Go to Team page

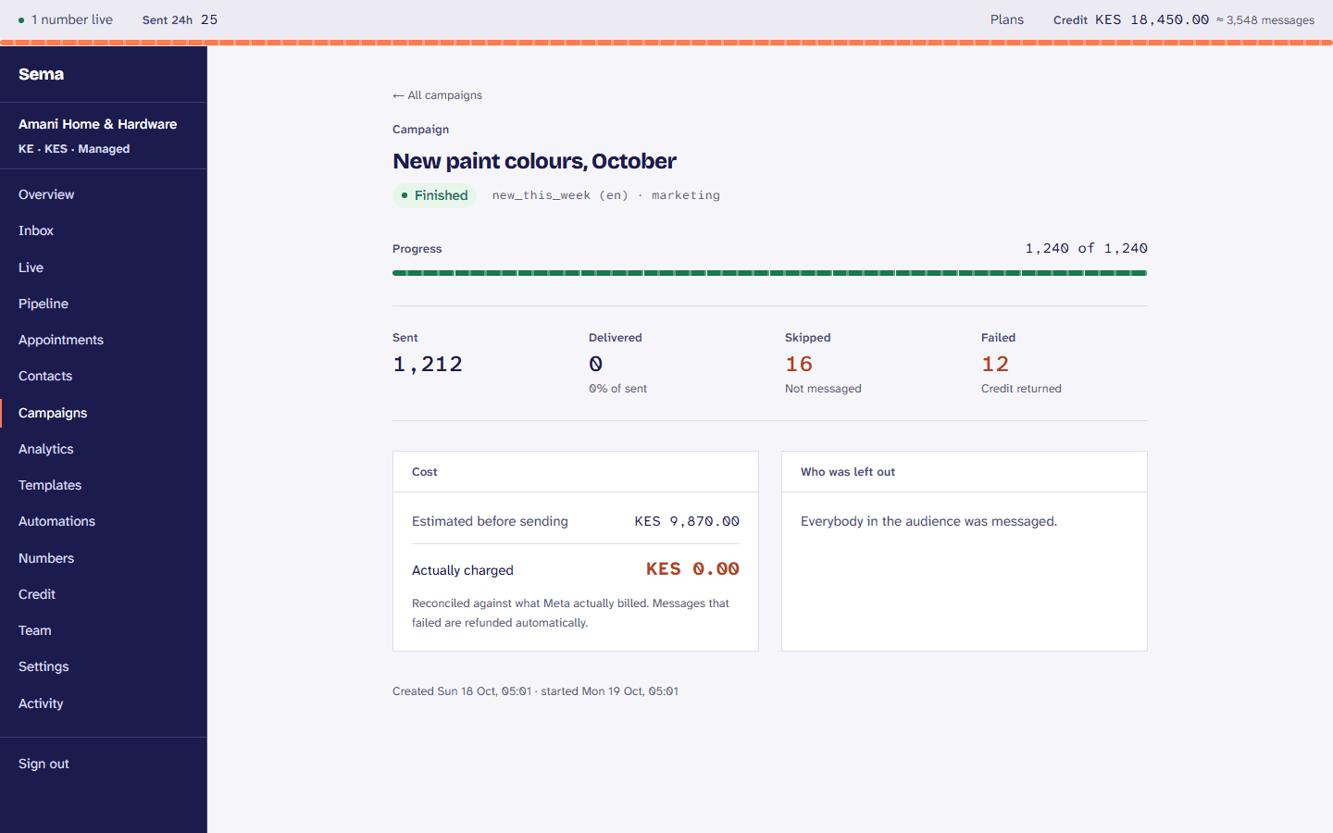tap(35, 630)
